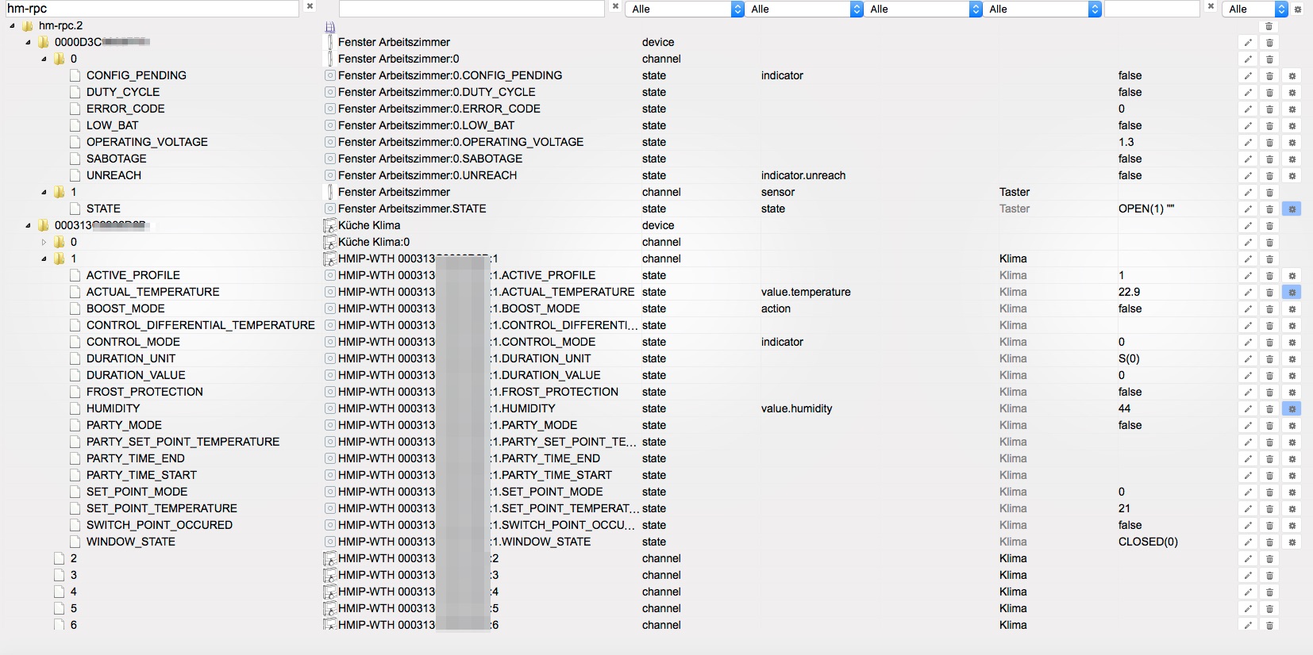
Task: Clear the hm-rpc ID filter
Action: pyautogui.click(x=310, y=6)
